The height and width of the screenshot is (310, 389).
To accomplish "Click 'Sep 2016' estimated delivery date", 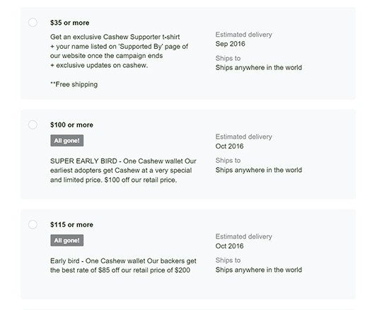I will (231, 44).
